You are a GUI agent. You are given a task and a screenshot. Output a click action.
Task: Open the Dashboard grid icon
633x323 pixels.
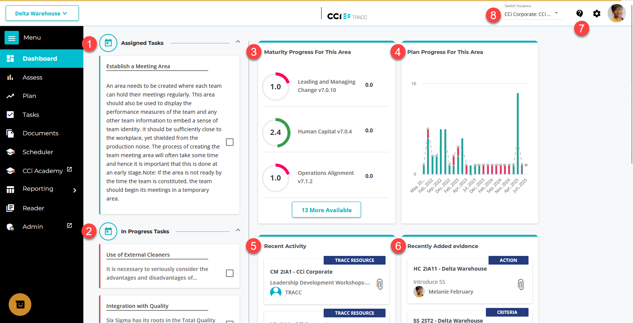10,58
